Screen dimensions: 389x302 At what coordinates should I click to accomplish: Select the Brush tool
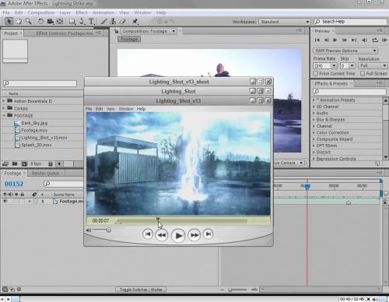(x=103, y=21)
